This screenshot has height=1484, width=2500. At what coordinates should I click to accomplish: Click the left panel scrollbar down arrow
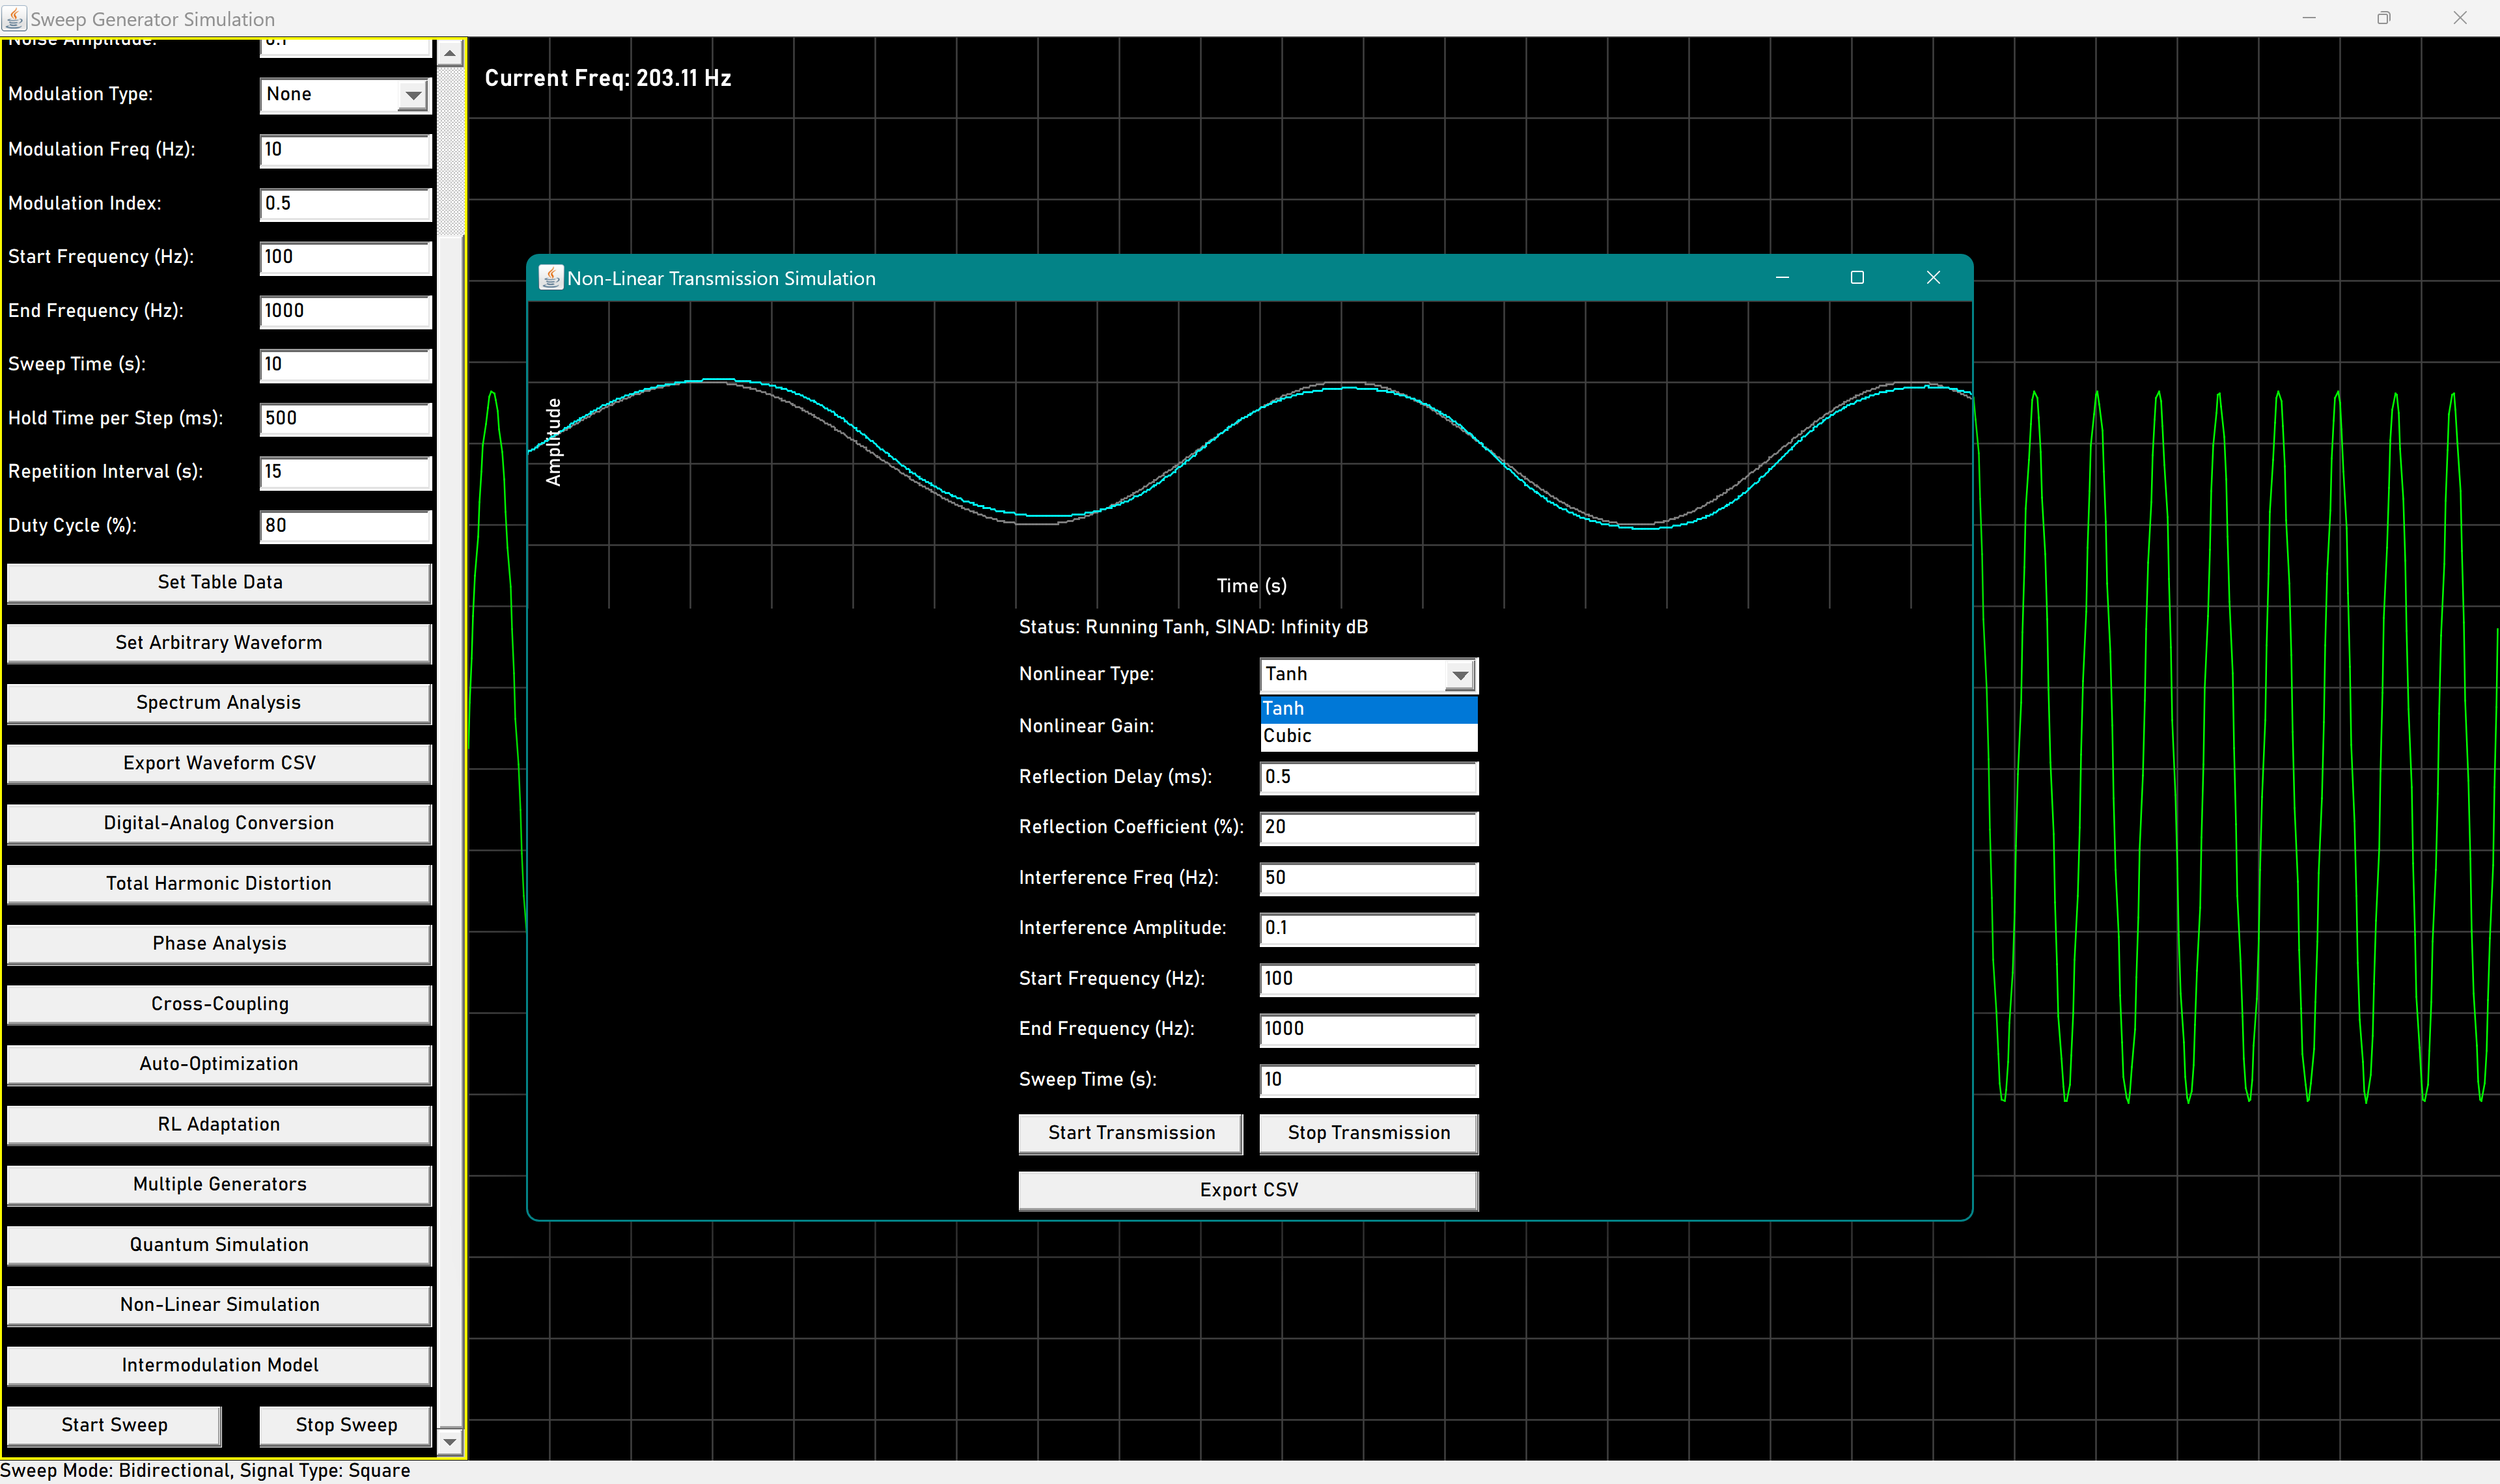(450, 1441)
